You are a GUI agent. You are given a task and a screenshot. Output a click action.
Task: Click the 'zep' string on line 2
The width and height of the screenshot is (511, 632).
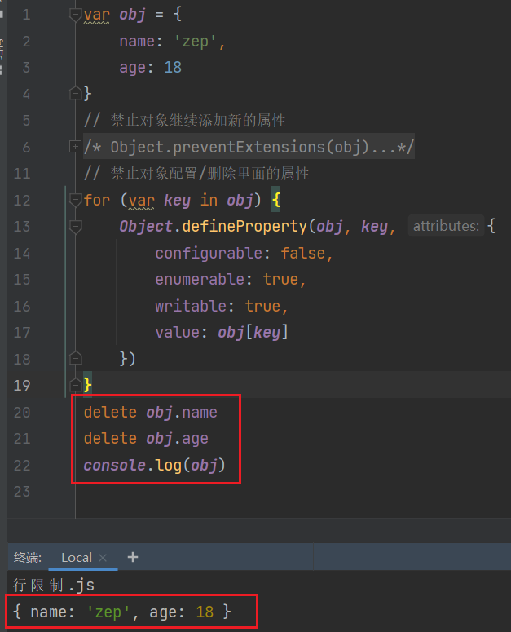point(196,42)
